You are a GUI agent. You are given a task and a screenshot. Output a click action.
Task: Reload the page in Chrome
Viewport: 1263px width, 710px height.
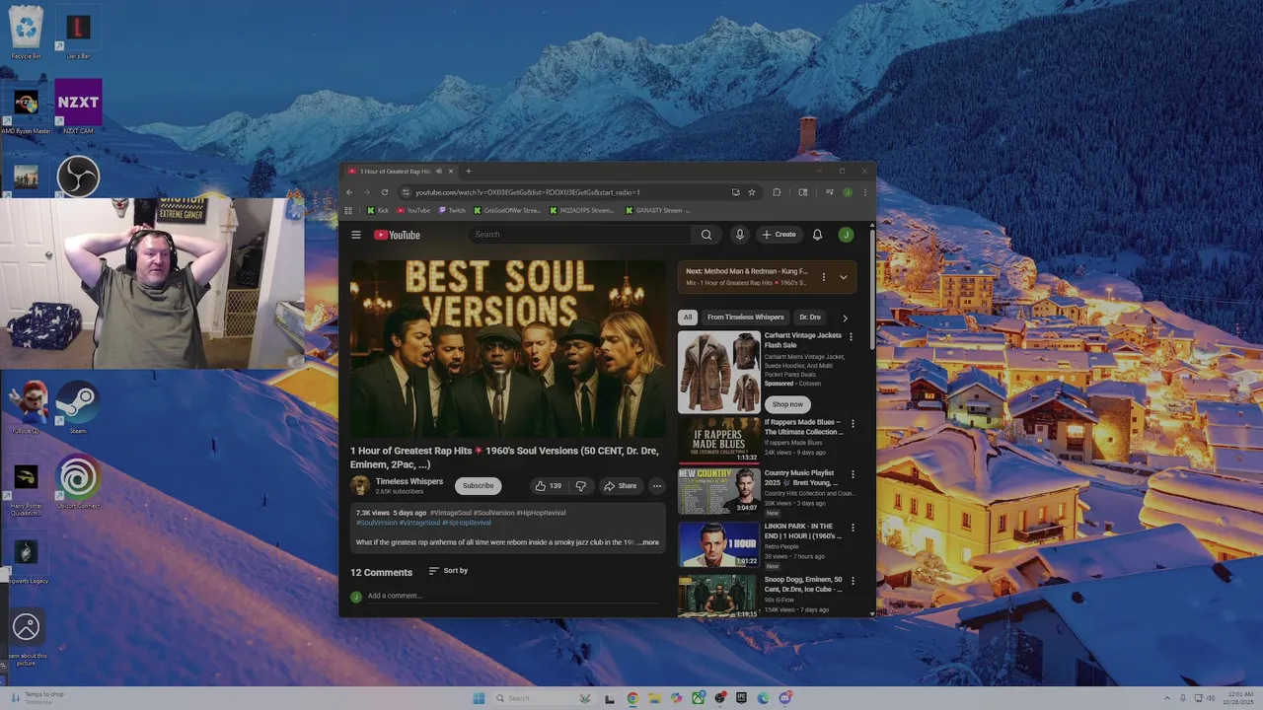(385, 192)
